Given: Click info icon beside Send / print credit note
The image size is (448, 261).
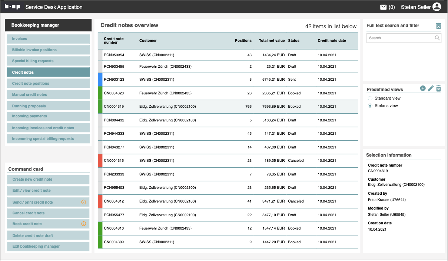Looking at the screenshot, I should point(83,202).
